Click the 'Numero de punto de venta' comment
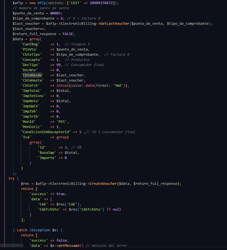Screen dimensions: 227x250 coord(41,8)
